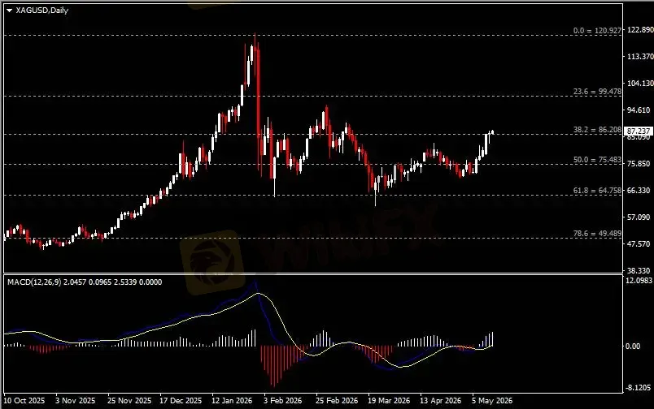Click the 0.0 = 120.927 Fibonacci label
Image resolution: width=654 pixels, height=409 pixels.
(597, 30)
